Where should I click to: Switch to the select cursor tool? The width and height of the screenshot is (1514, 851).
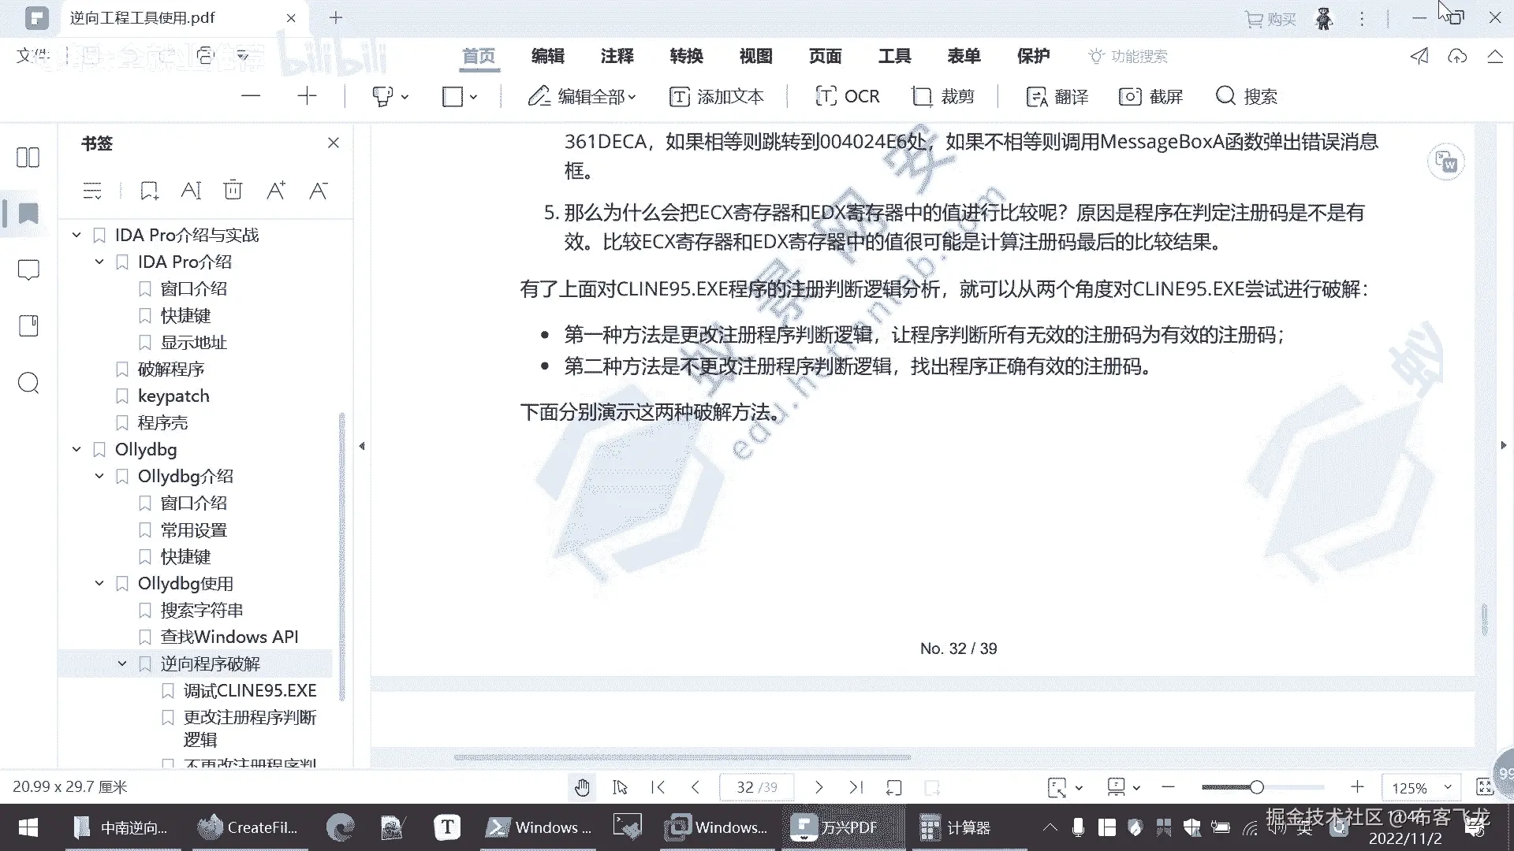(x=620, y=787)
